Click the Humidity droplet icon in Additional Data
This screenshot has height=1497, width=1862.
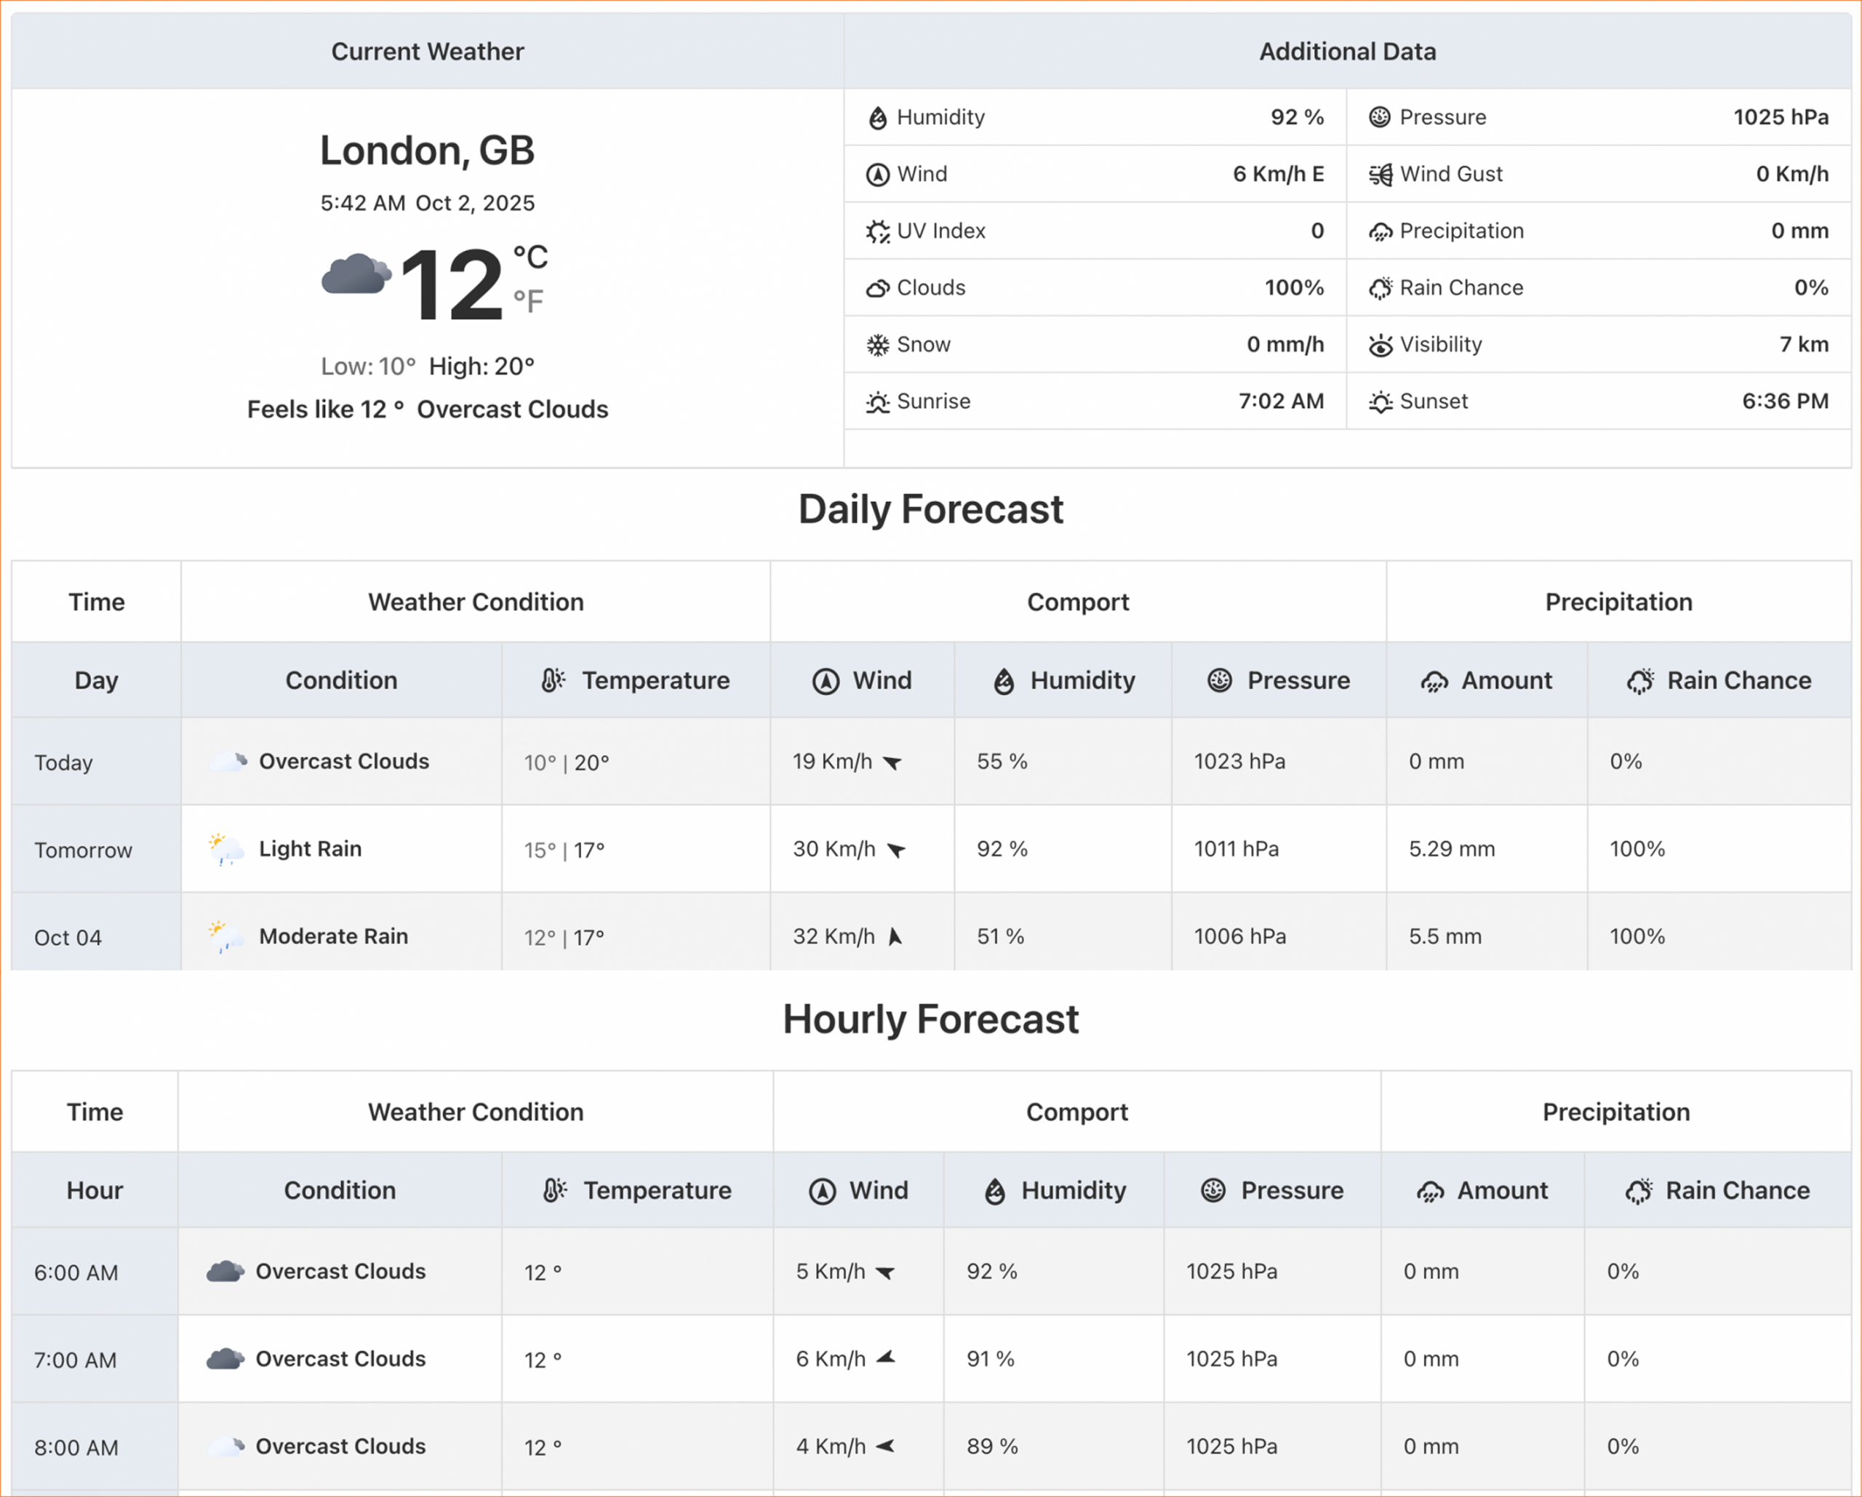(x=877, y=118)
